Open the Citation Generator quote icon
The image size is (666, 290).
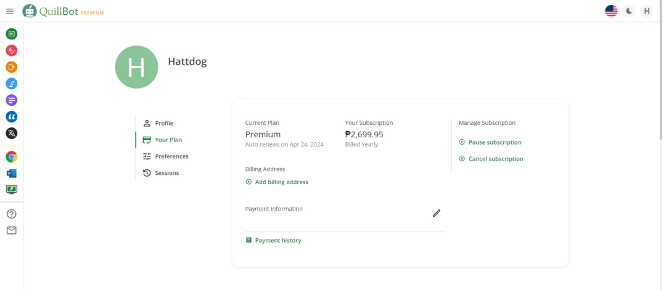click(x=12, y=116)
